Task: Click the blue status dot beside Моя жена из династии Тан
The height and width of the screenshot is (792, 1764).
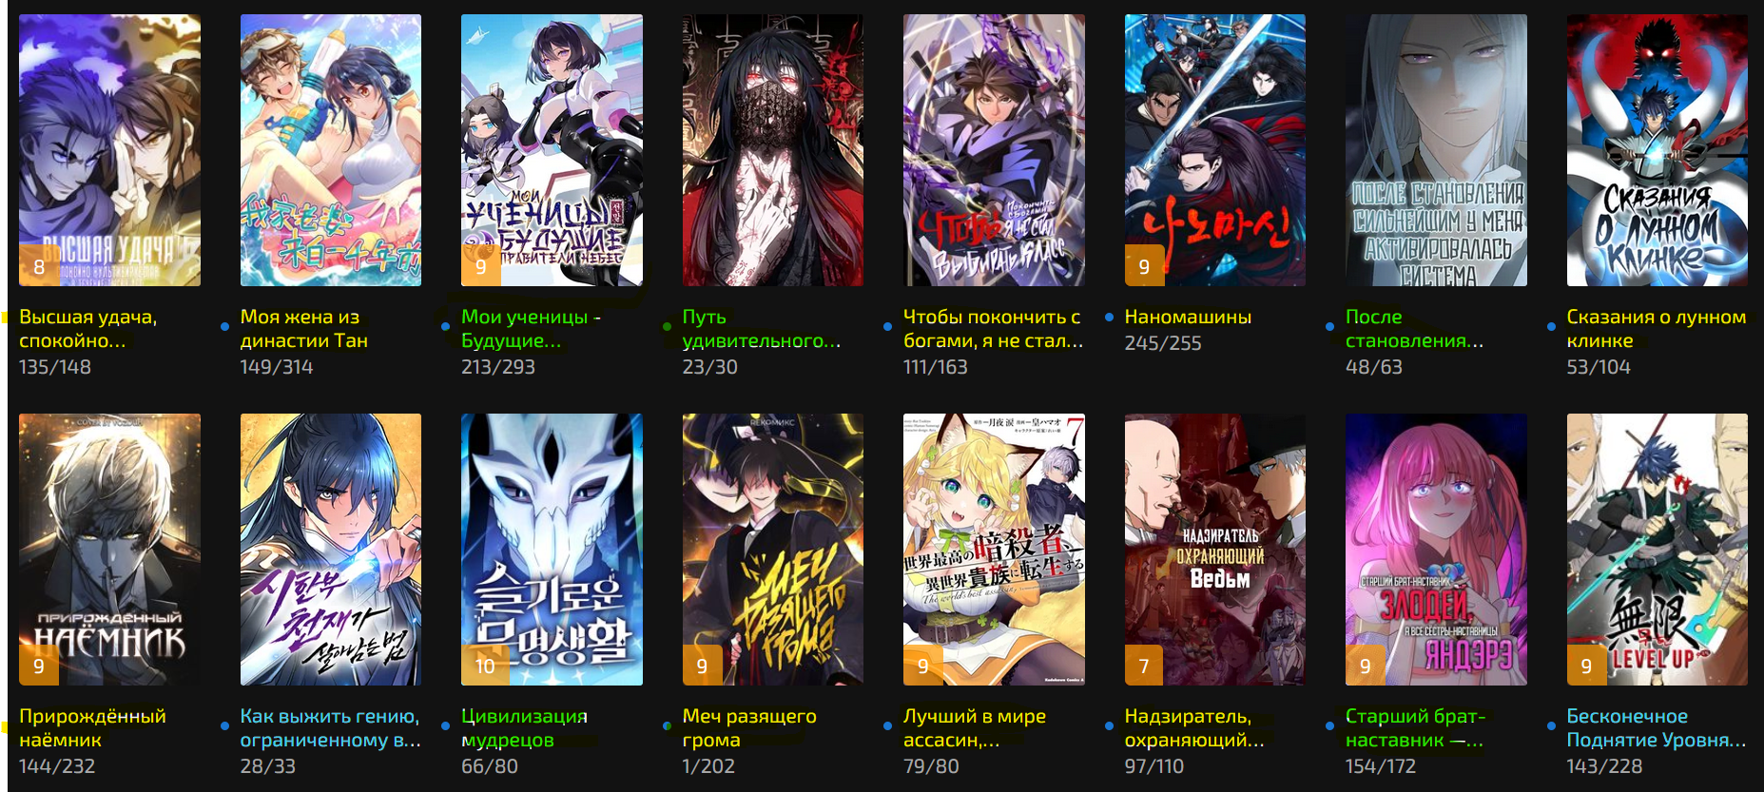Action: click(224, 326)
